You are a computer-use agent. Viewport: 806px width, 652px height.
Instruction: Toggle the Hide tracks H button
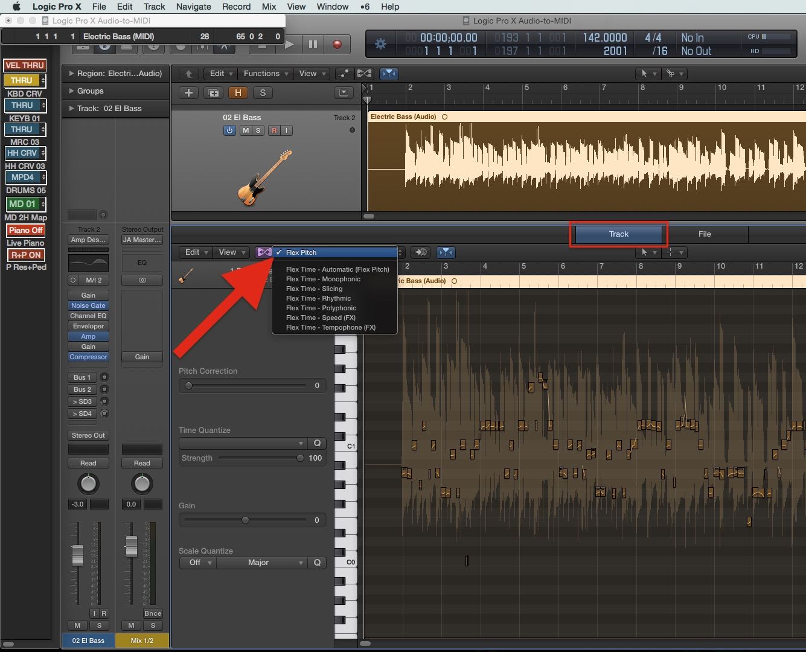(x=238, y=93)
